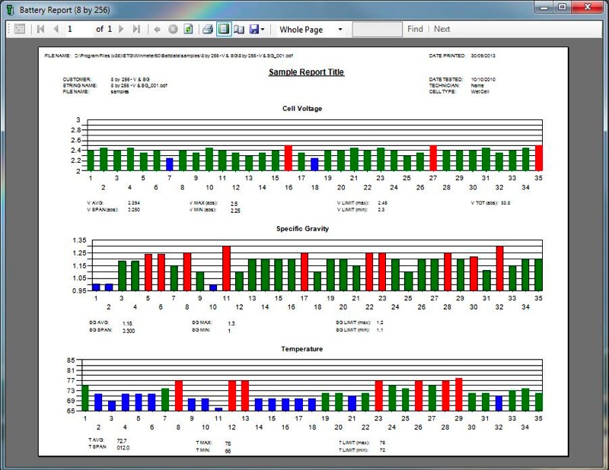Open the export save dropdown
This screenshot has height=470, width=609.
(x=257, y=29)
